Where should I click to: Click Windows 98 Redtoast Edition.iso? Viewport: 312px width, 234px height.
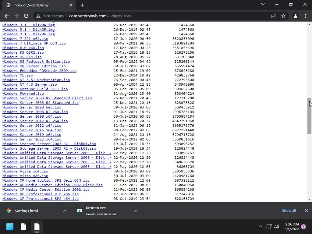pos(36,62)
